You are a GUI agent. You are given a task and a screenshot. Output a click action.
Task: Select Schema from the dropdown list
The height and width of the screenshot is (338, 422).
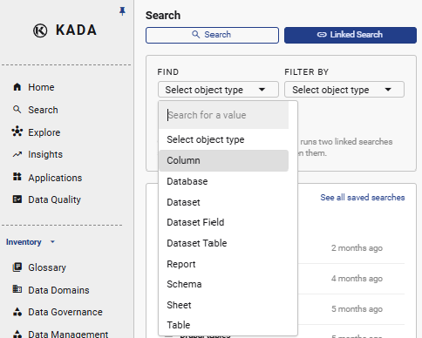(x=224, y=284)
